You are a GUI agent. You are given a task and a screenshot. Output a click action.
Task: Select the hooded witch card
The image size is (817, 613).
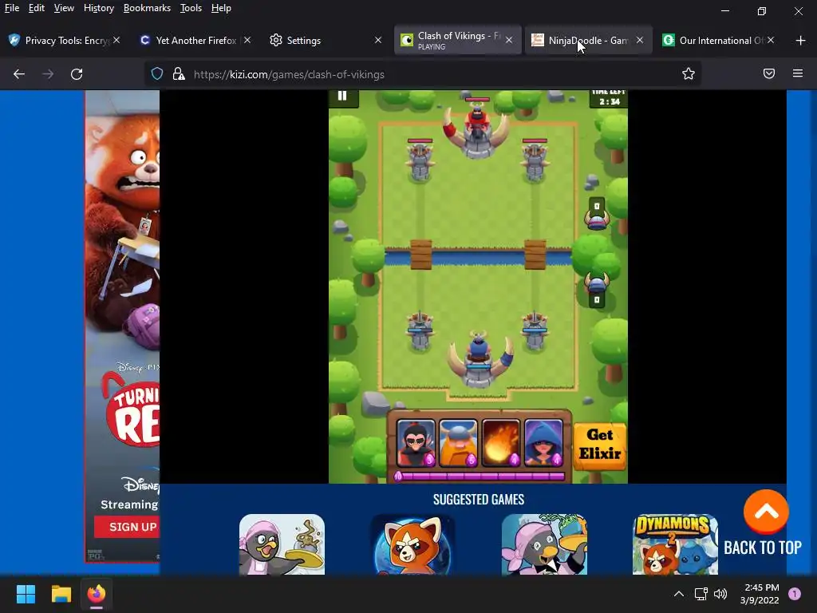(543, 442)
